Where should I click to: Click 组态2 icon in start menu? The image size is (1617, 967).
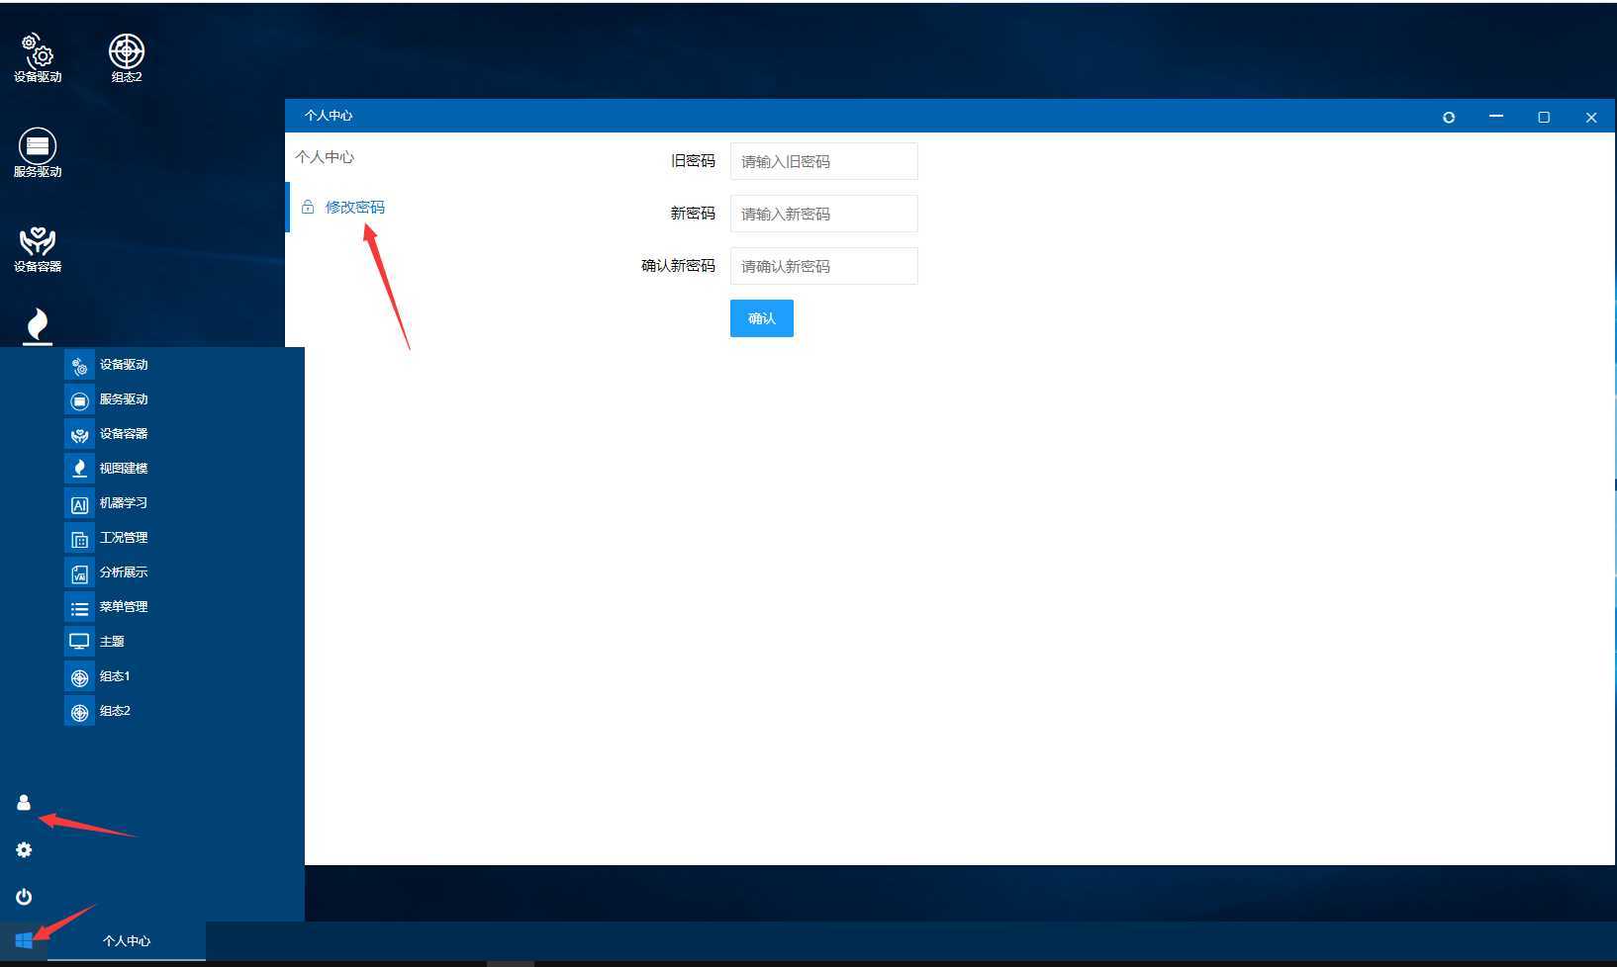[x=79, y=711]
